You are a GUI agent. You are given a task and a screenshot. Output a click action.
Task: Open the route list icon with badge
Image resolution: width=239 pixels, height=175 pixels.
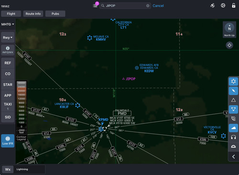95,6
